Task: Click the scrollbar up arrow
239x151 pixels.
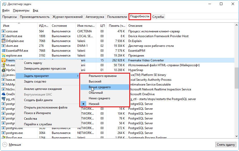Action: (236, 25)
